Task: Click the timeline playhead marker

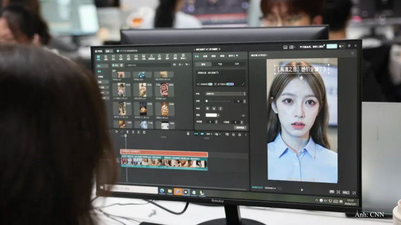Action: 125,136
